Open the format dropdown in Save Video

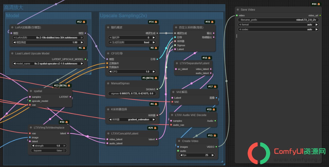point(278,25)
